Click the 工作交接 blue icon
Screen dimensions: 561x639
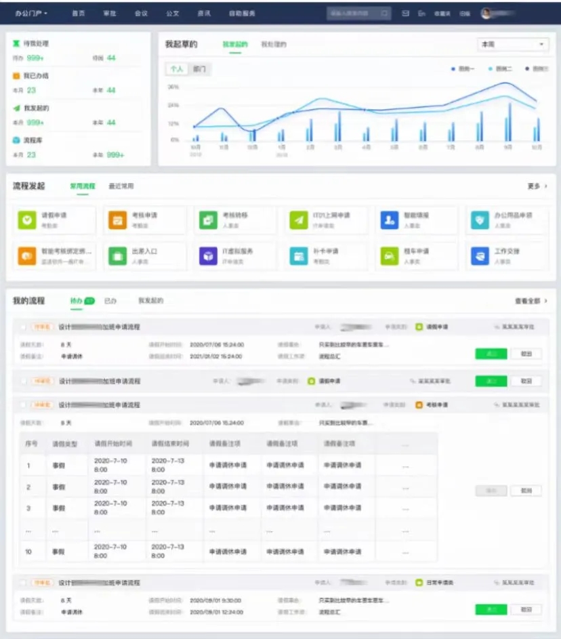click(x=480, y=255)
